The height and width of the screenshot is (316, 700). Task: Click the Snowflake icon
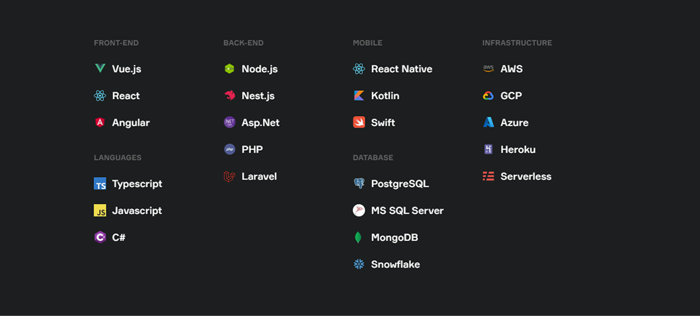tap(359, 264)
